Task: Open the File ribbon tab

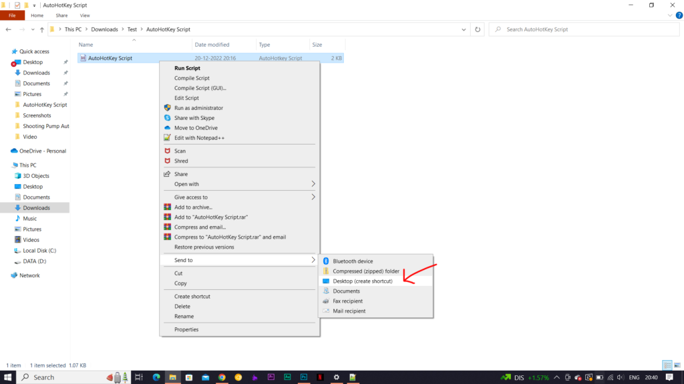Action: click(12, 15)
